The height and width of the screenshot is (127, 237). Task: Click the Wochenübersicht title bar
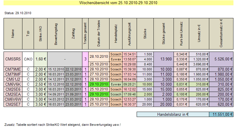(118, 3)
